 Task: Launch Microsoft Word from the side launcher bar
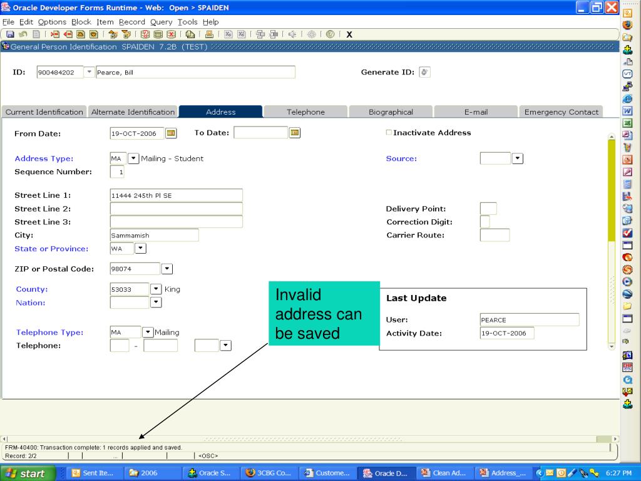(627, 111)
